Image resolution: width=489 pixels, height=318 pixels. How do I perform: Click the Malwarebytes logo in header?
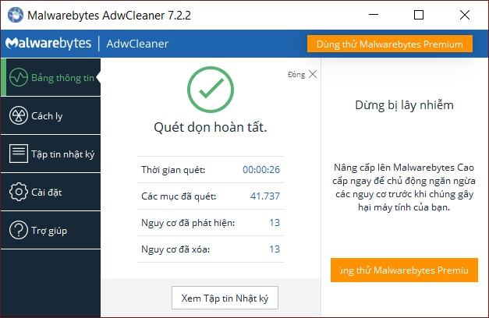(x=48, y=44)
